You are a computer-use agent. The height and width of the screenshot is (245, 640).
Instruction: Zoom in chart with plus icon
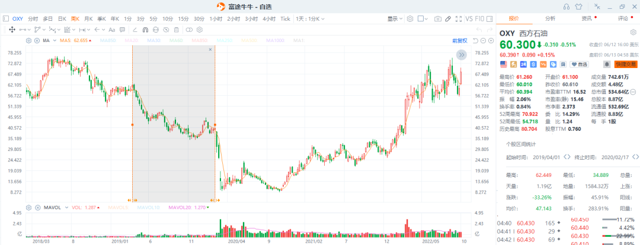point(491,40)
